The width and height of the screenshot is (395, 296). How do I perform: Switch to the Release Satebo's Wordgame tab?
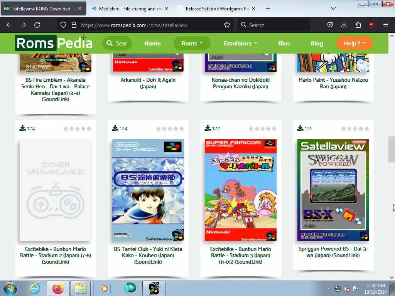(217, 9)
